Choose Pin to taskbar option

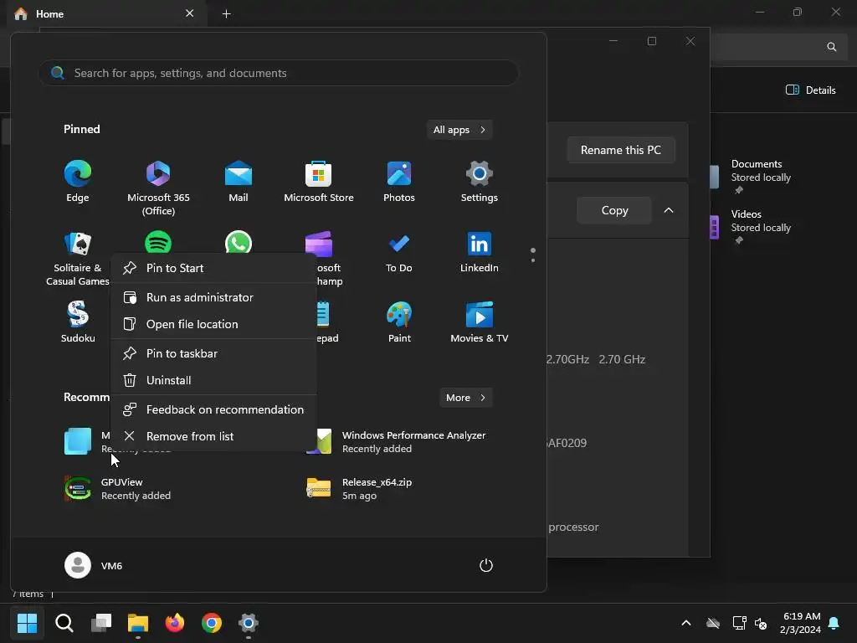point(213,354)
